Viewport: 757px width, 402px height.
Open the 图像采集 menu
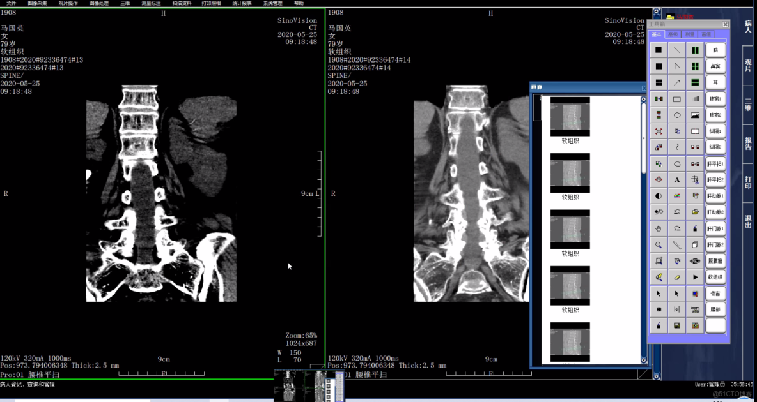(37, 3)
